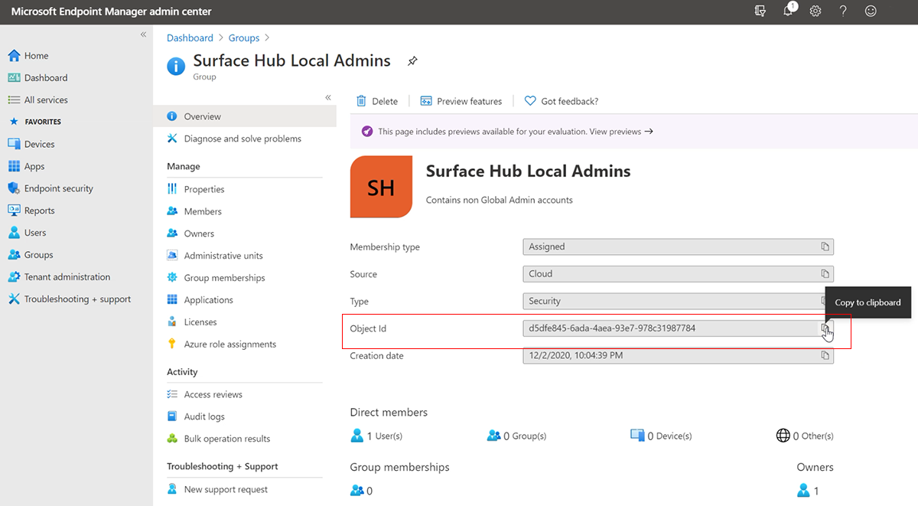The width and height of the screenshot is (918, 506).
Task: Click the Dashboard breadcrumb link
Action: 190,38
